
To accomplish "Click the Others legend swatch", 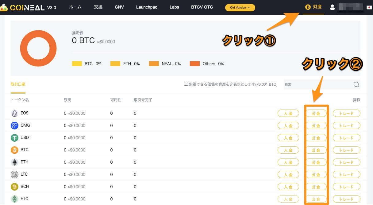I will pos(195,64).
